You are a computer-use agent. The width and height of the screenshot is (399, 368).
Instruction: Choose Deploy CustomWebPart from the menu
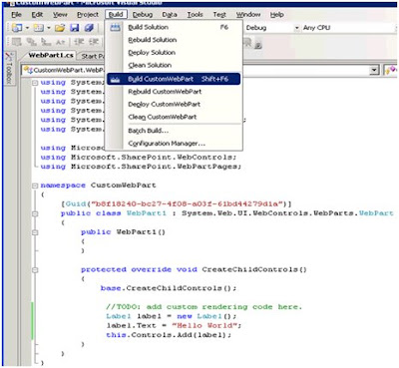174,105
